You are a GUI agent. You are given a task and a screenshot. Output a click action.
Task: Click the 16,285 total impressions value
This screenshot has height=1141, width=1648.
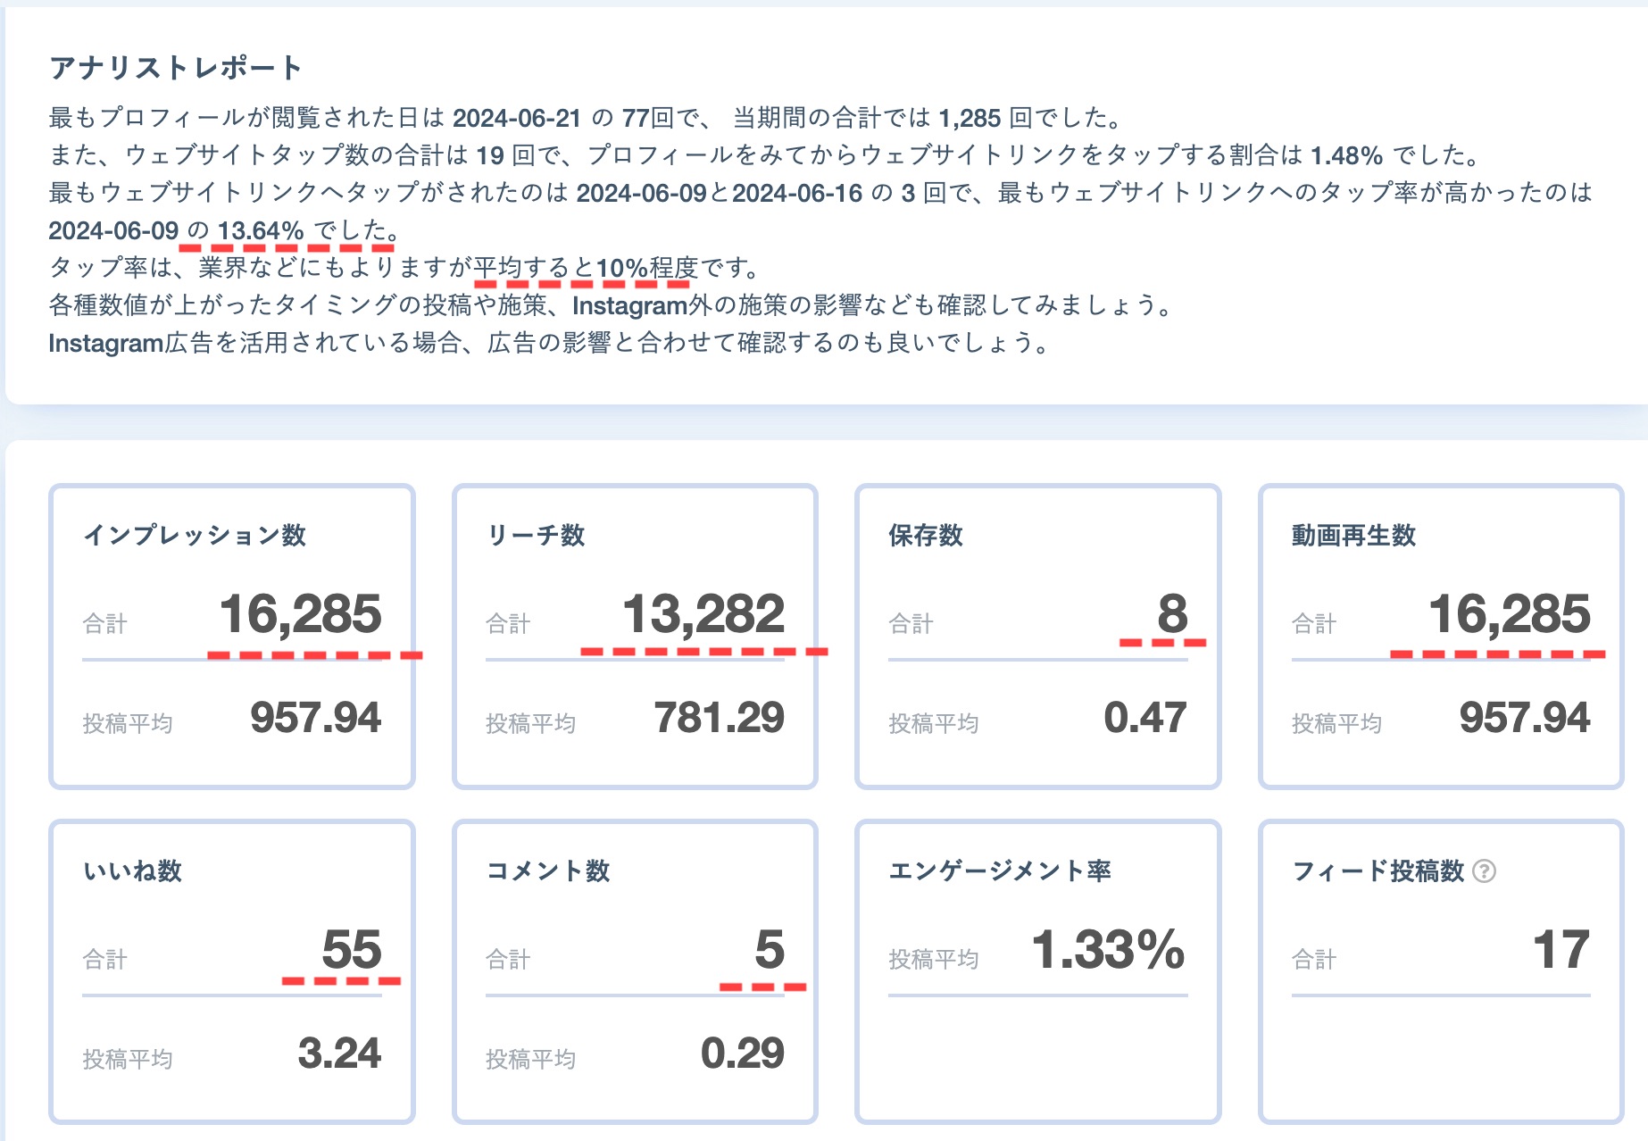[301, 614]
